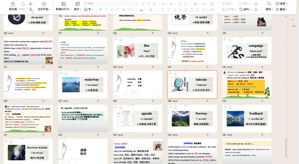This screenshot has width=299, height=164.
Task: Click the three-dots more options icon
Action: tap(293, 26)
